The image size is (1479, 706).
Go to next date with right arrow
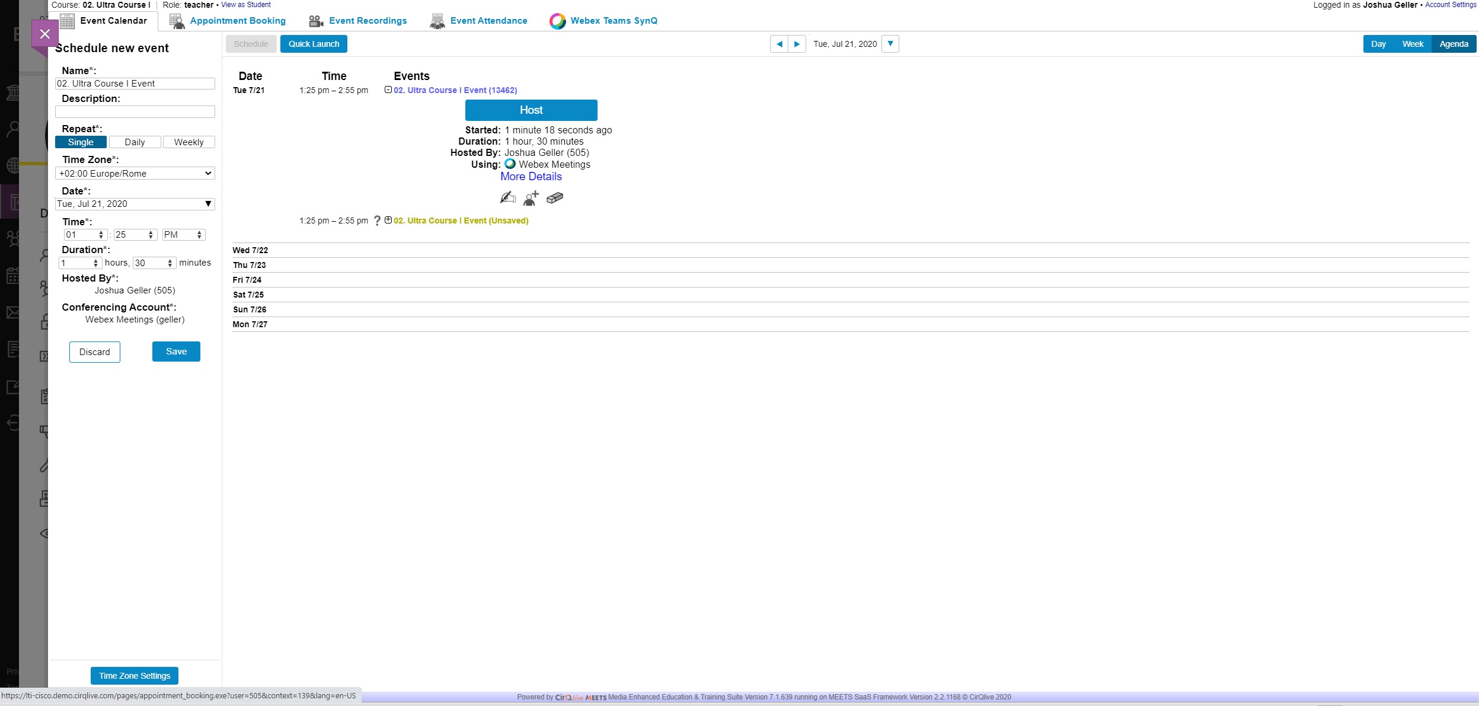click(x=797, y=44)
